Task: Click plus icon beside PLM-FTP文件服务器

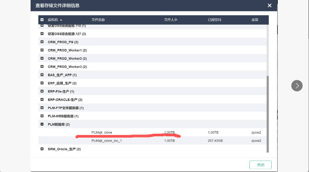Action: pyautogui.click(x=42, y=108)
